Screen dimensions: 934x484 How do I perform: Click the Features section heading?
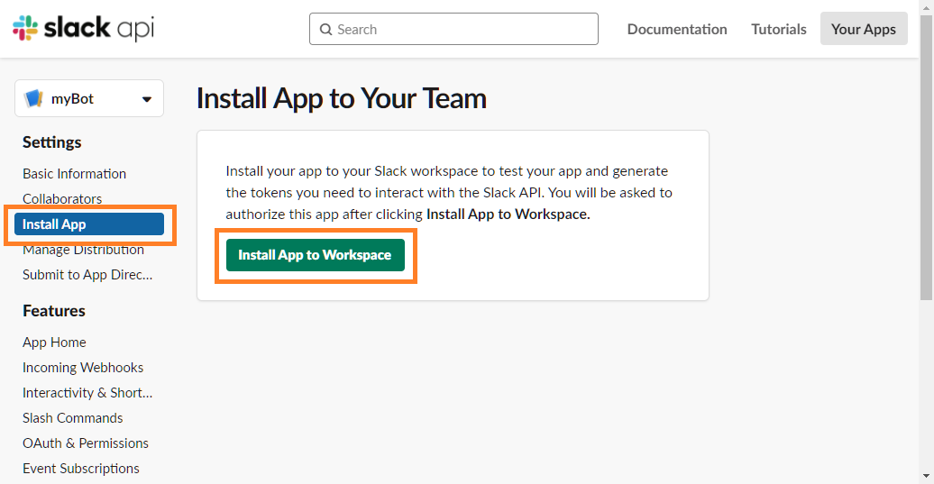[x=53, y=311]
